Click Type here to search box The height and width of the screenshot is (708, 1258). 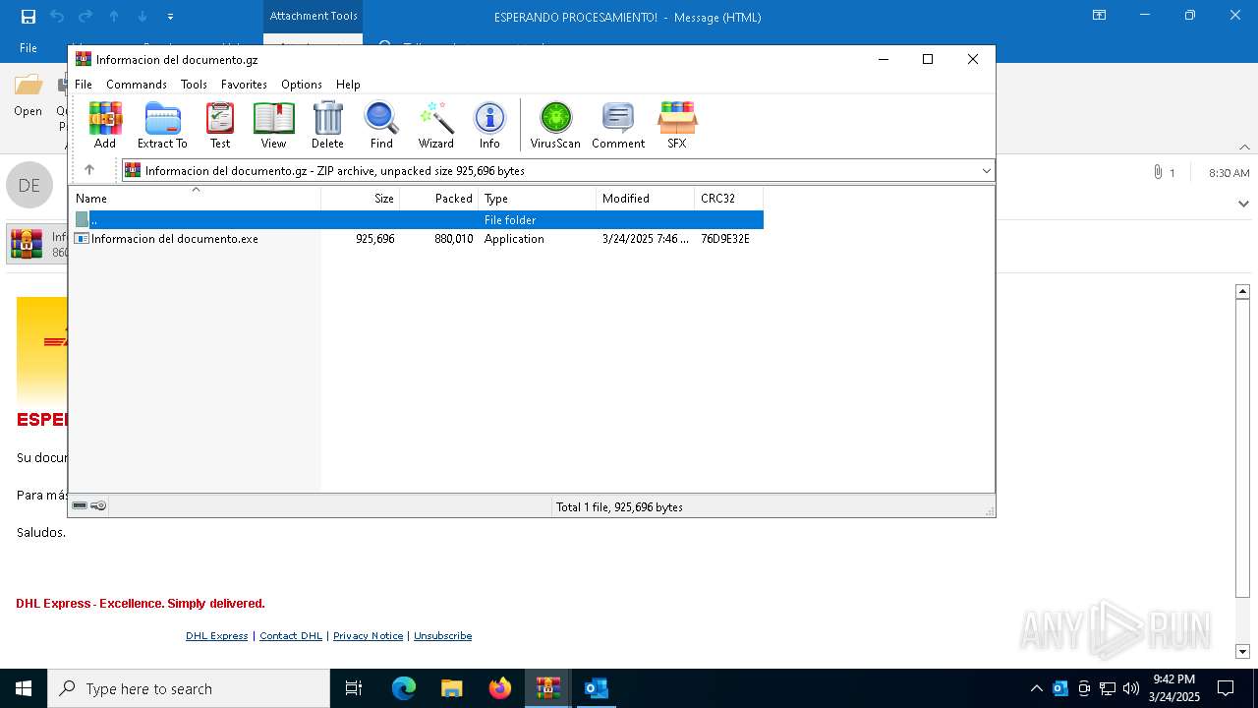click(x=189, y=688)
